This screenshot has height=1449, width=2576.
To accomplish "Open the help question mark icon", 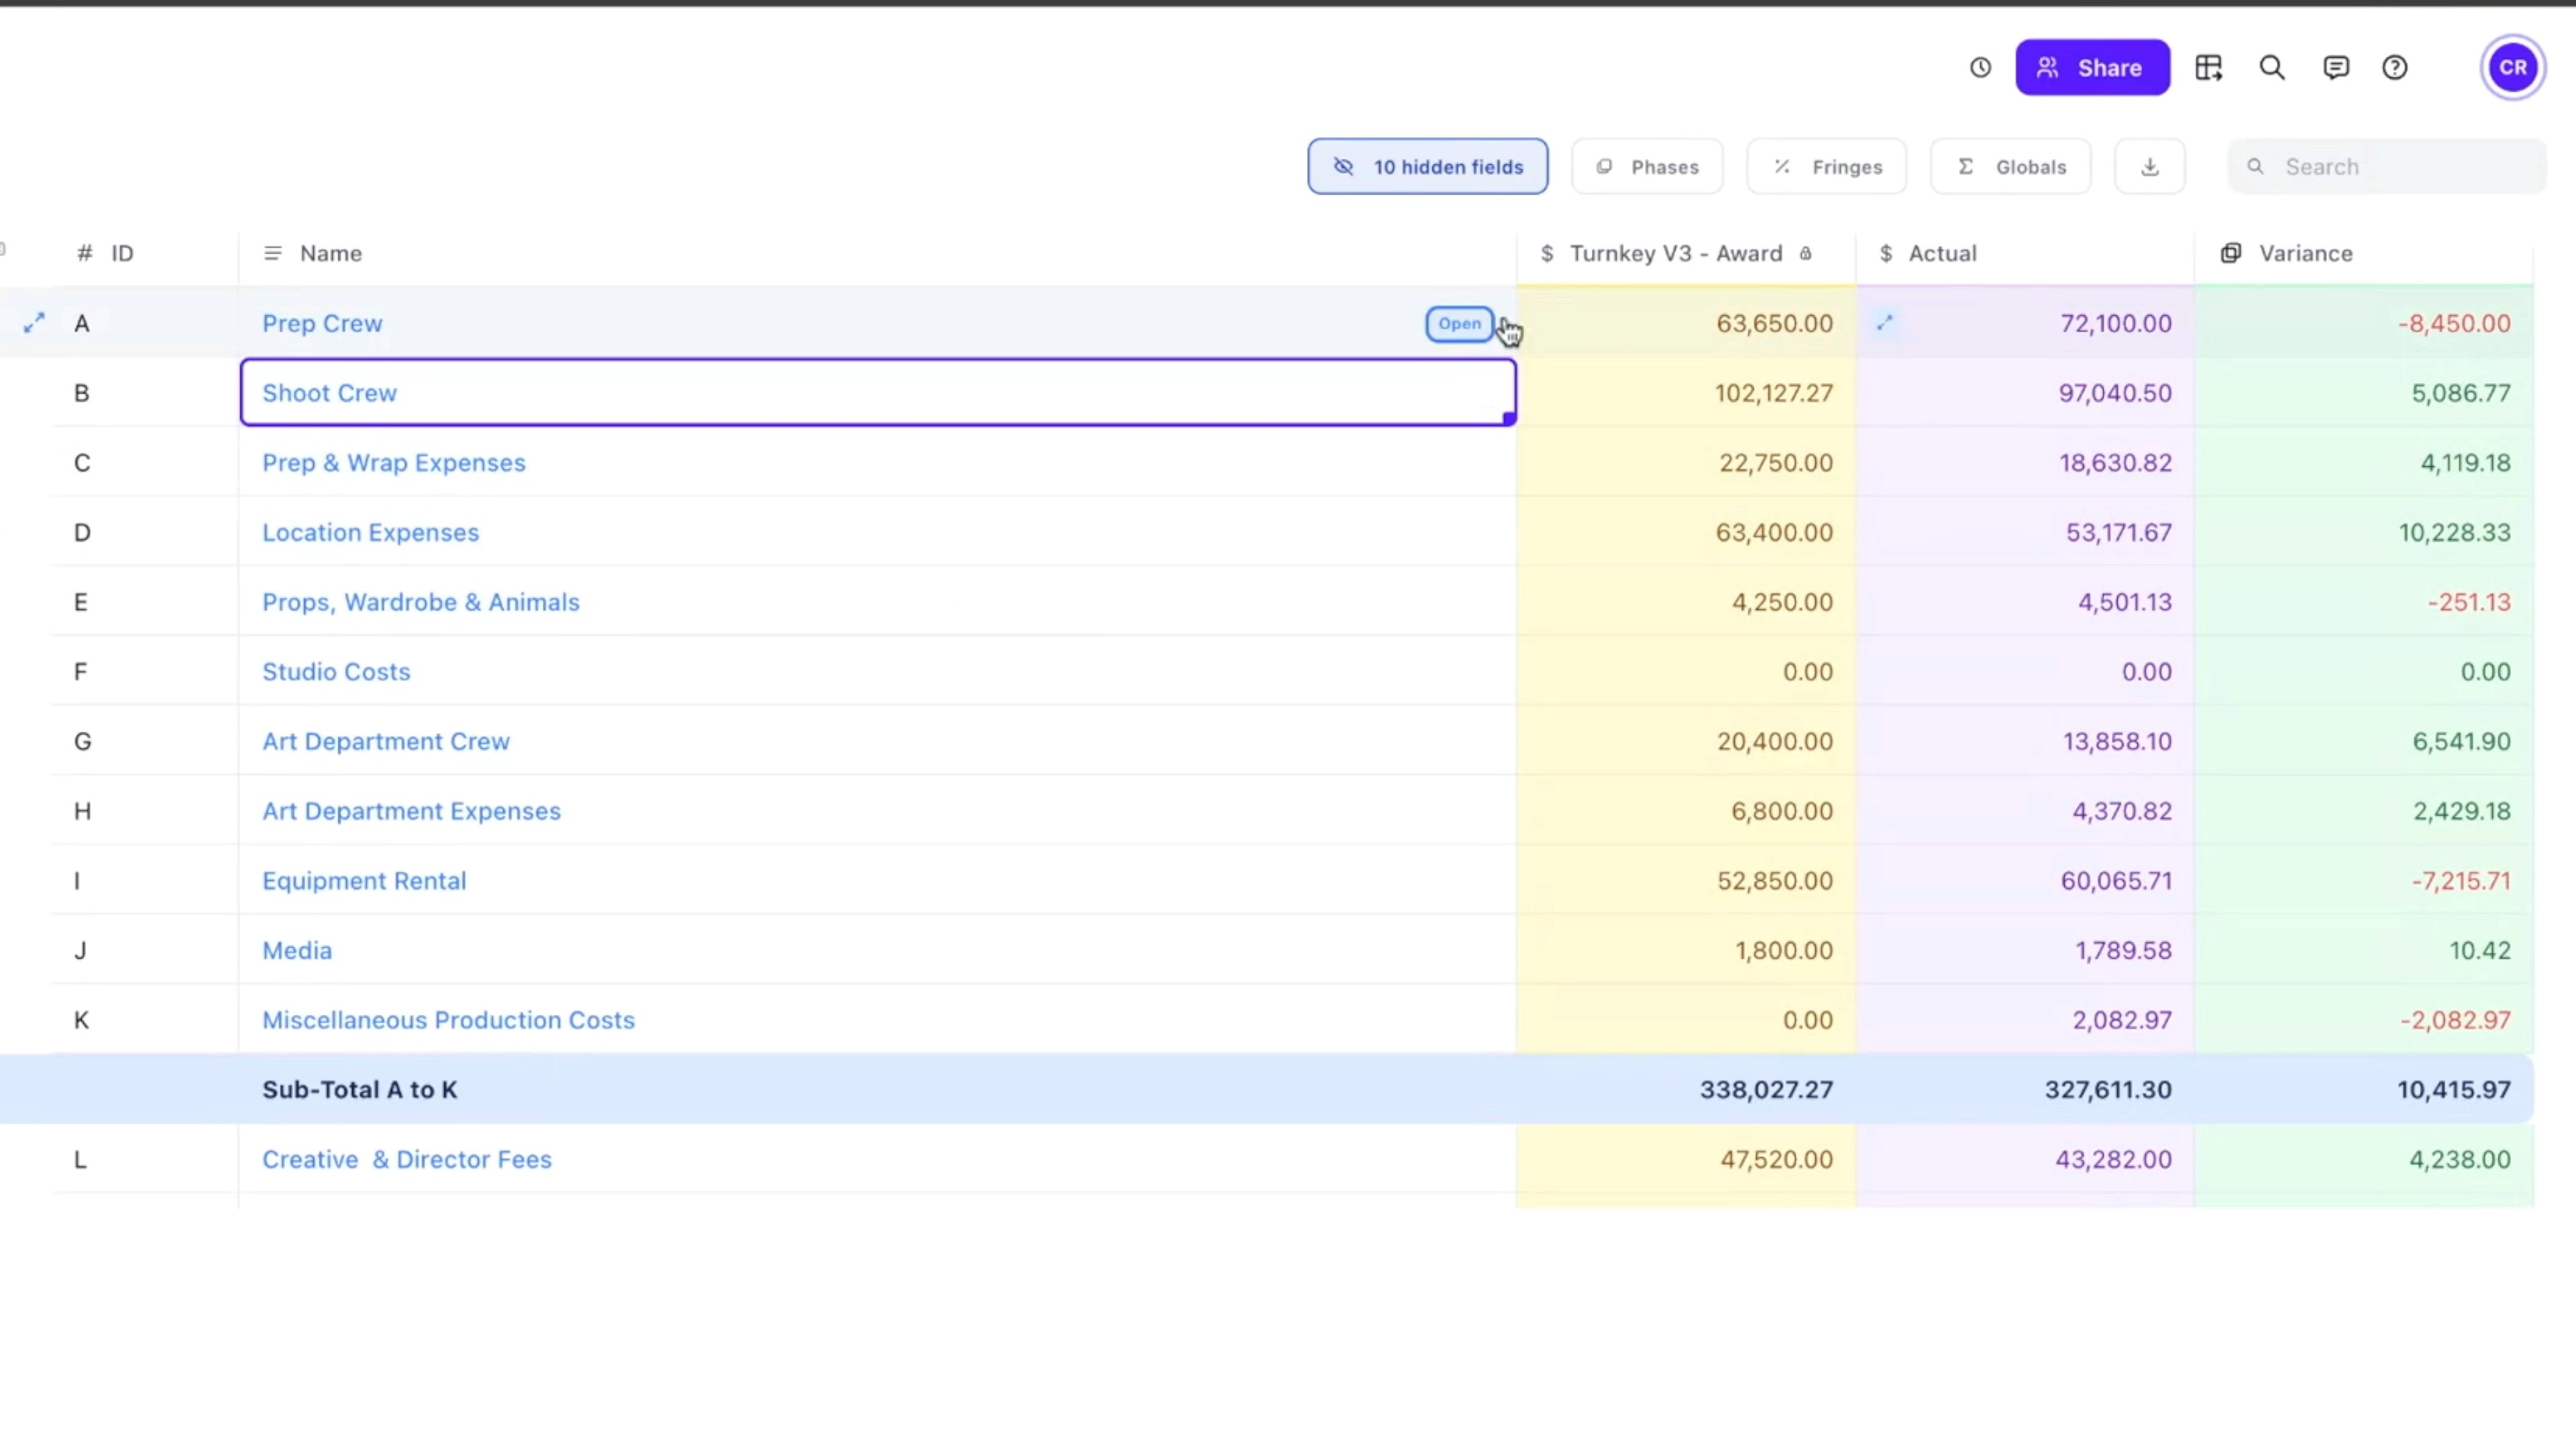I will click(2395, 68).
